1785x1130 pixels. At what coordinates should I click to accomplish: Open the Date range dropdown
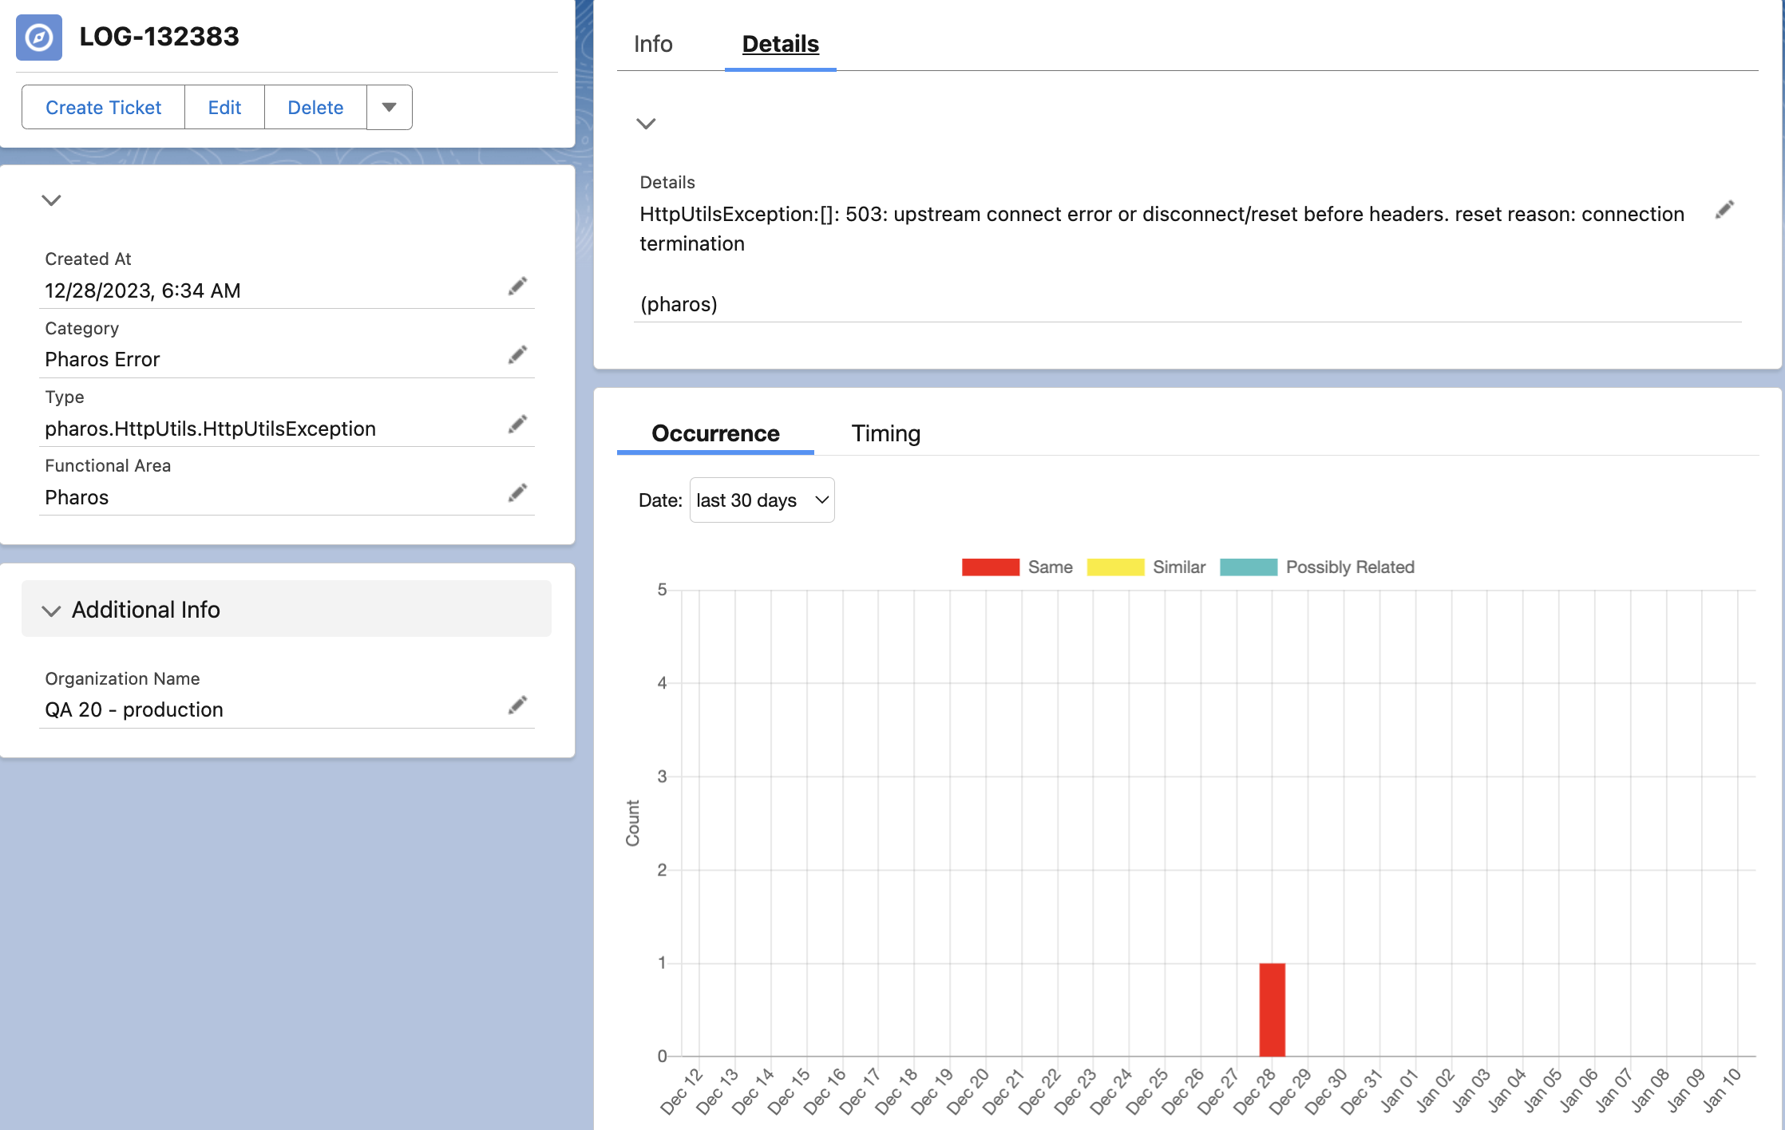pos(761,500)
